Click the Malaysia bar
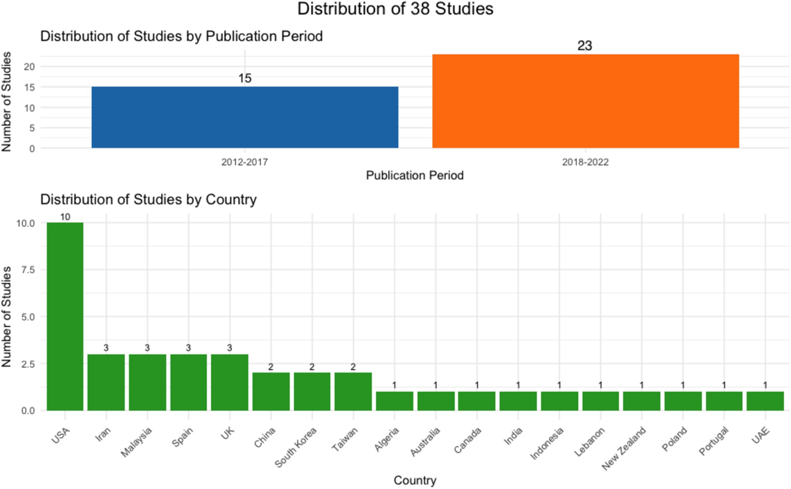This screenshot has height=489, width=791. [147, 382]
